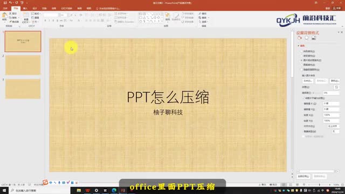Switch to the Animations (动画) tab
345x194 pixels.
54,9
